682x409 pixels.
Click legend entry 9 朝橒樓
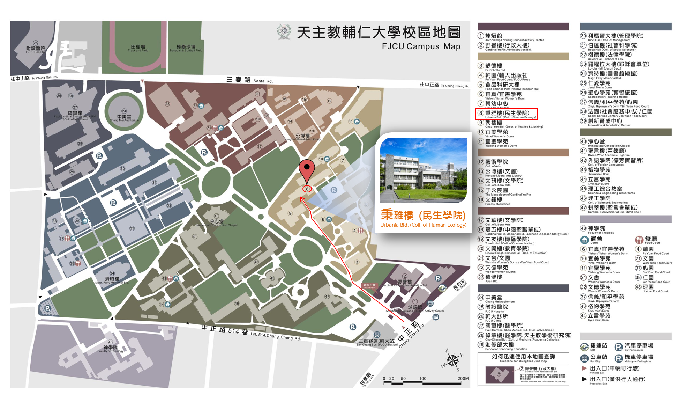510,124
